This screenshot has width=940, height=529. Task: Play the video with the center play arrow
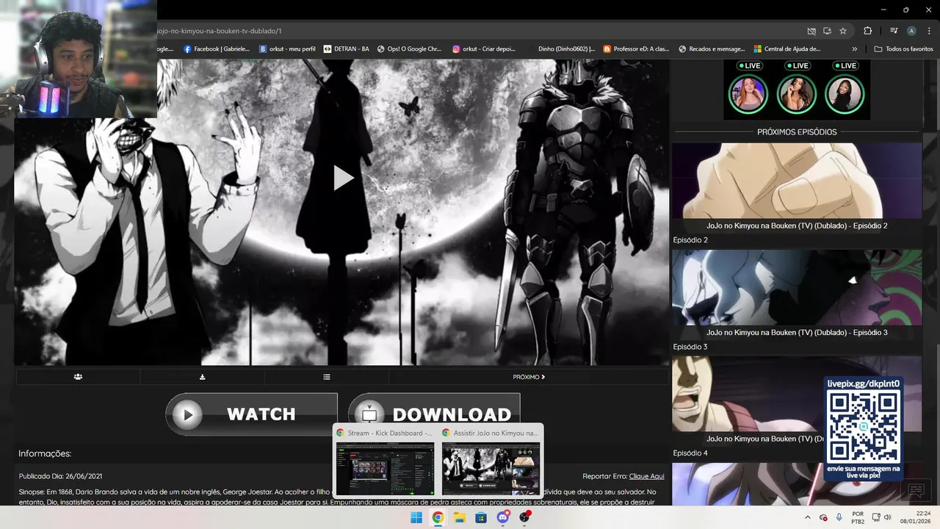coord(344,178)
